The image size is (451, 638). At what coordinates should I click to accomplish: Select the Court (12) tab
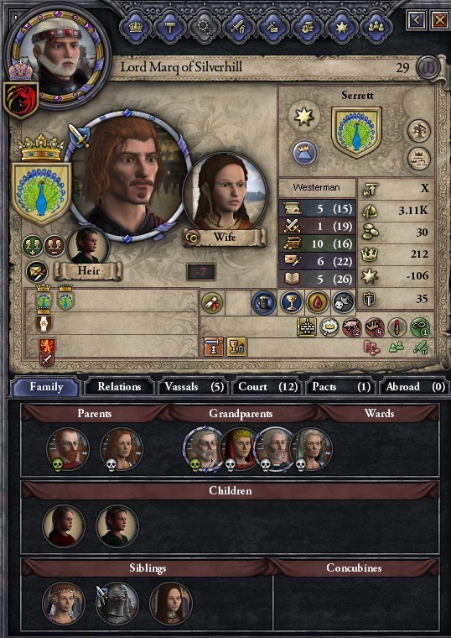[267, 386]
